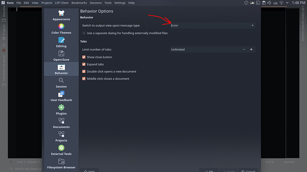Select the Behavior settings page

[x=61, y=69]
